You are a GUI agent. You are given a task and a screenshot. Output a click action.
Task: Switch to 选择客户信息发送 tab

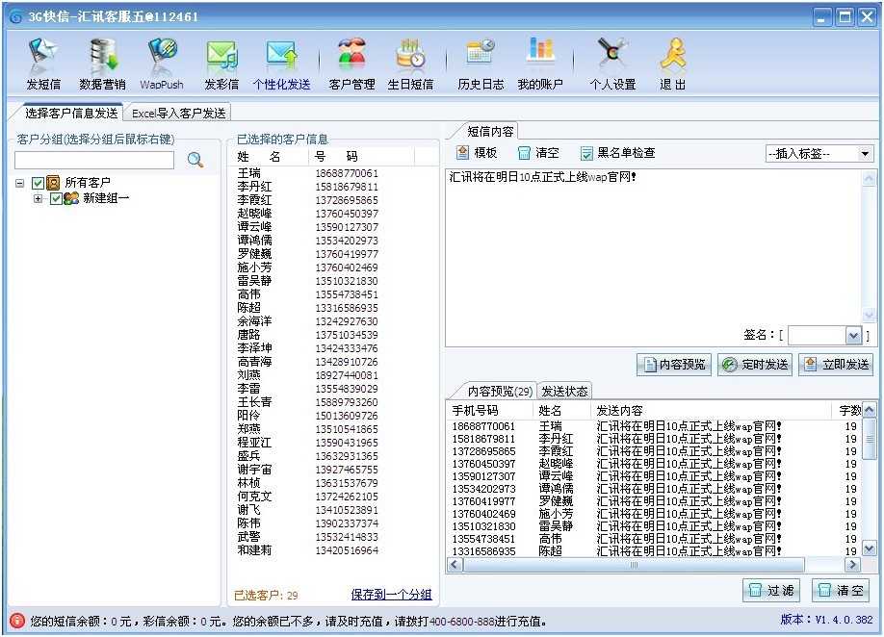pyautogui.click(x=71, y=114)
